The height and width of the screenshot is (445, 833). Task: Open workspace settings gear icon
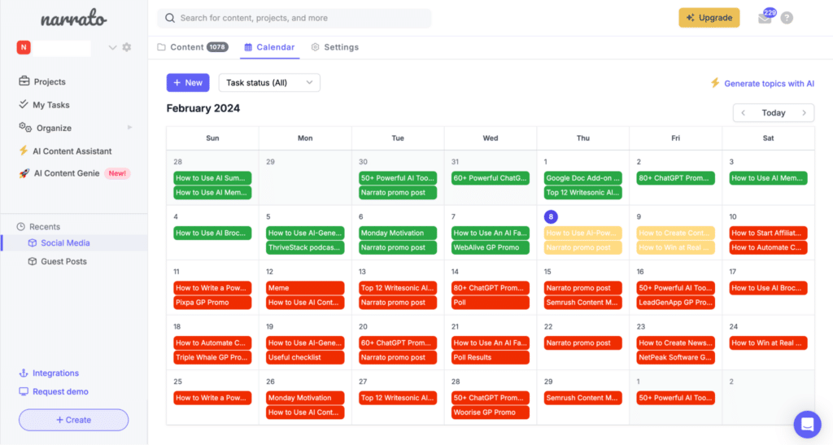(x=127, y=48)
